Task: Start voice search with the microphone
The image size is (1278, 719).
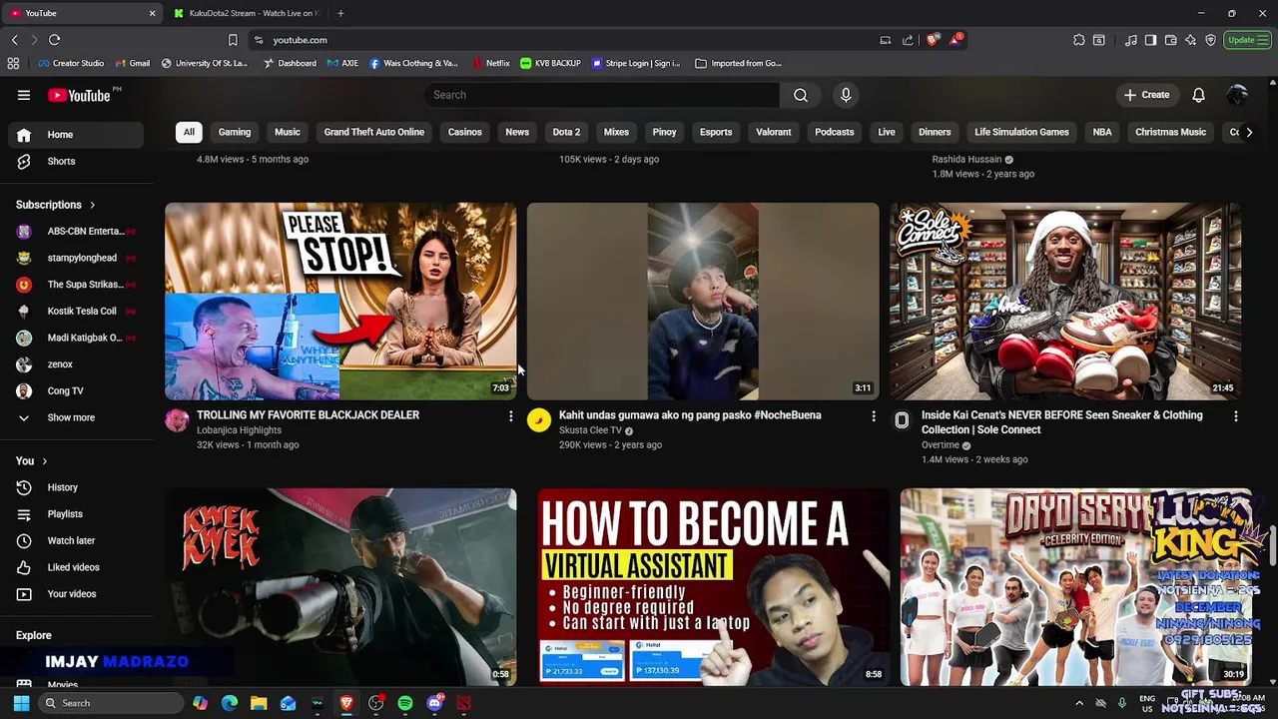Action: coord(846,95)
